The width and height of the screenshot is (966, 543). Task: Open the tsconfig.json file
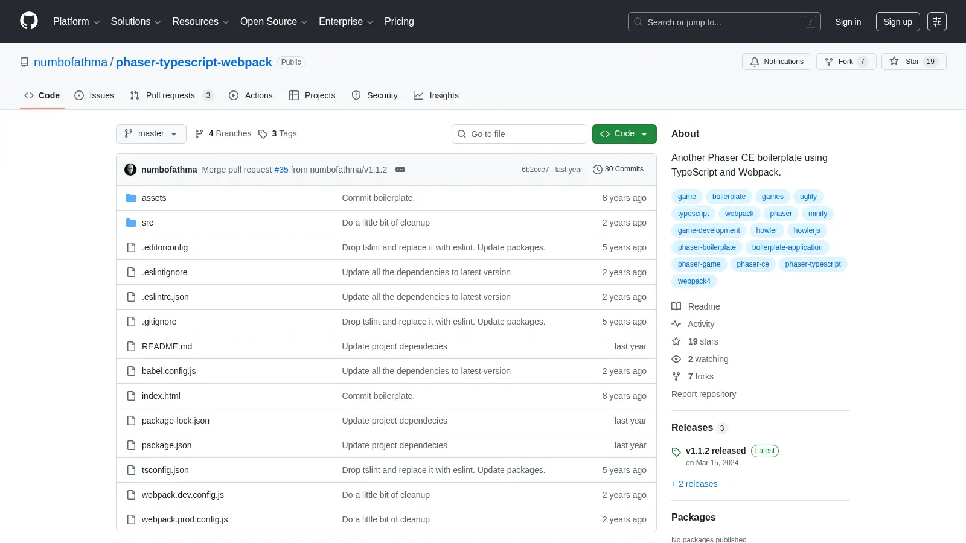coord(165,470)
